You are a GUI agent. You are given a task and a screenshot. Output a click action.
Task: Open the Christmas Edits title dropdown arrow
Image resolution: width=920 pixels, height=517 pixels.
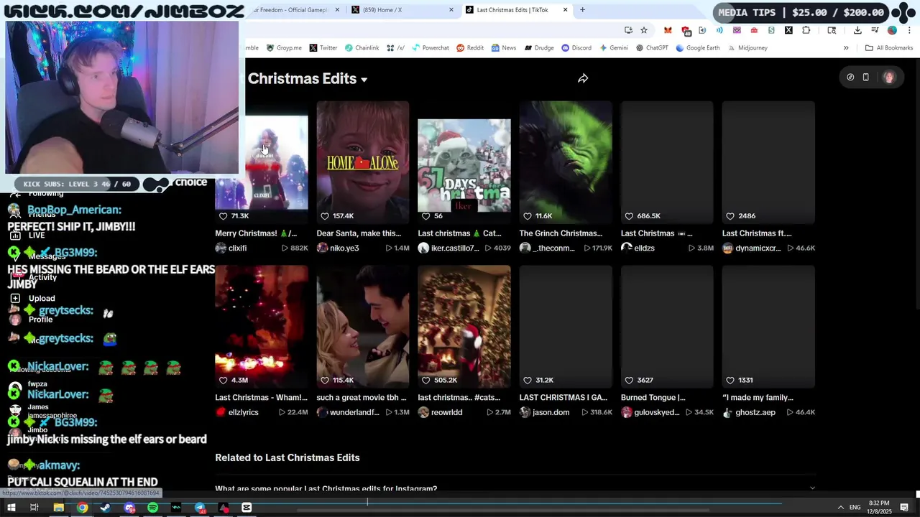[x=364, y=80]
